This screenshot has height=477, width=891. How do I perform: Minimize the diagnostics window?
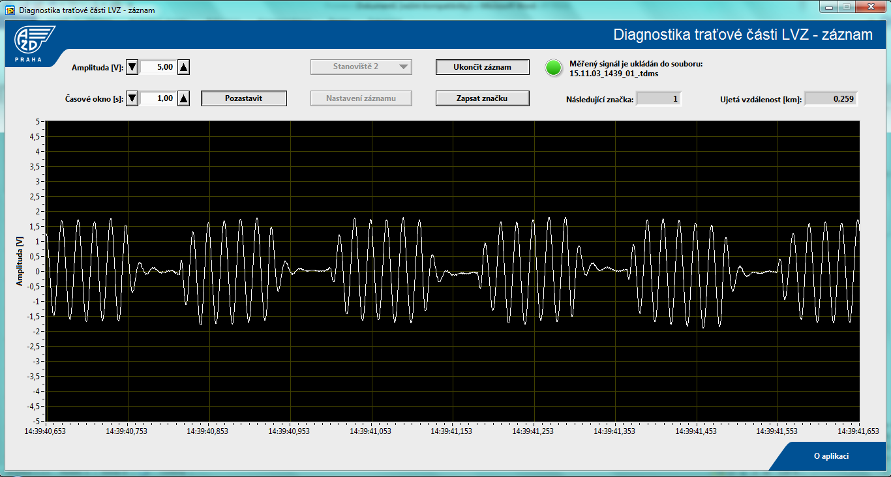[830, 7]
